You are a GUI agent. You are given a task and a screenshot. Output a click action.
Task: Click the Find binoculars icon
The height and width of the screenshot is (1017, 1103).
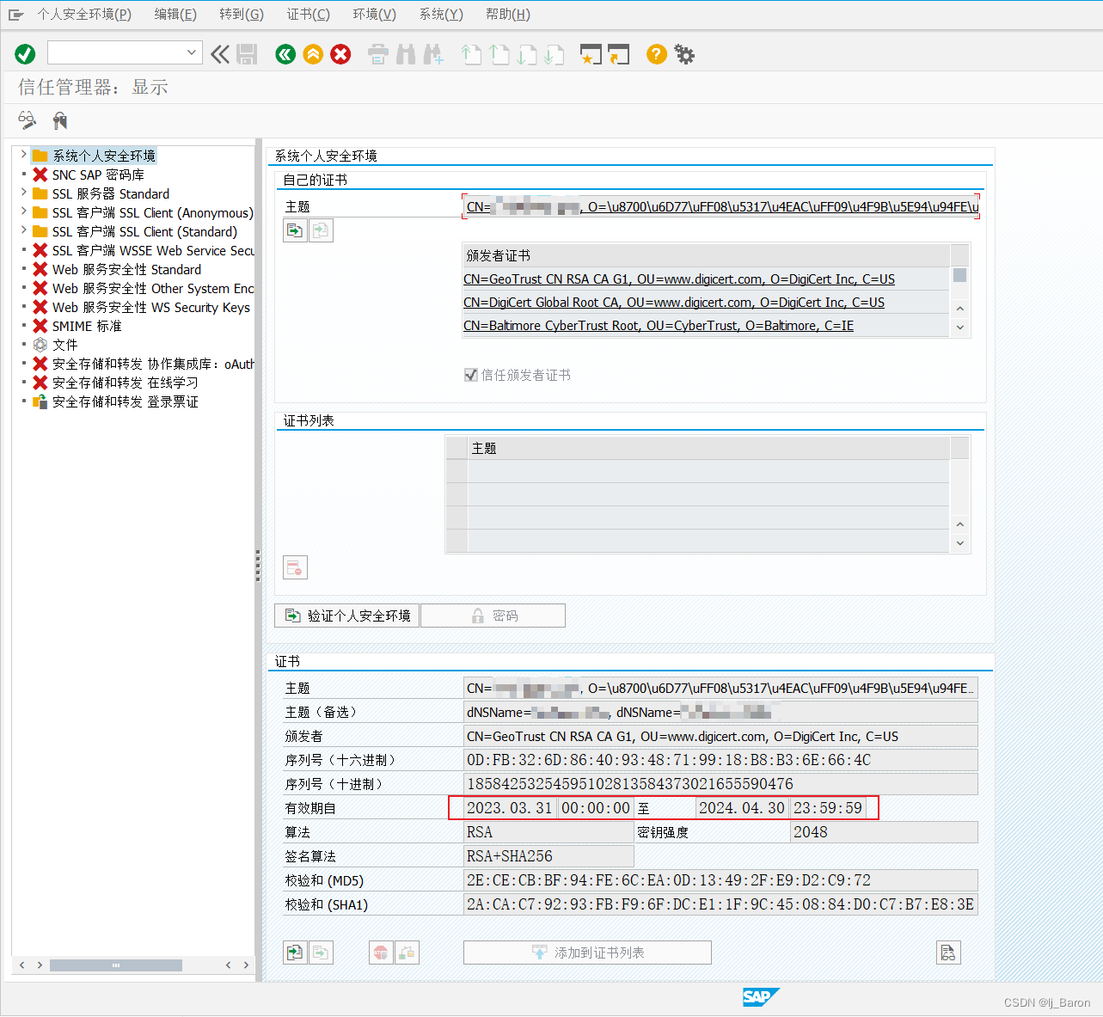point(406,54)
